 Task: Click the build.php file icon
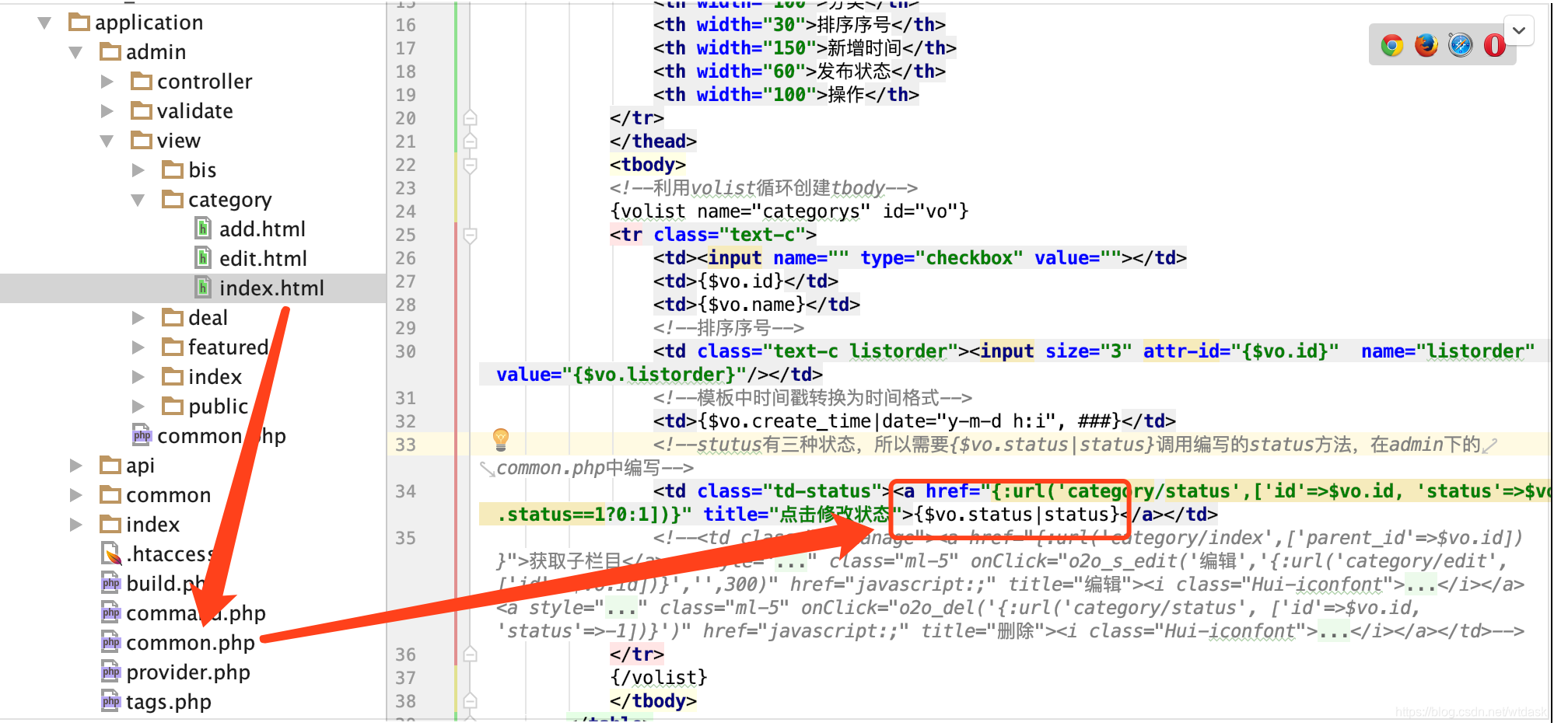110,583
